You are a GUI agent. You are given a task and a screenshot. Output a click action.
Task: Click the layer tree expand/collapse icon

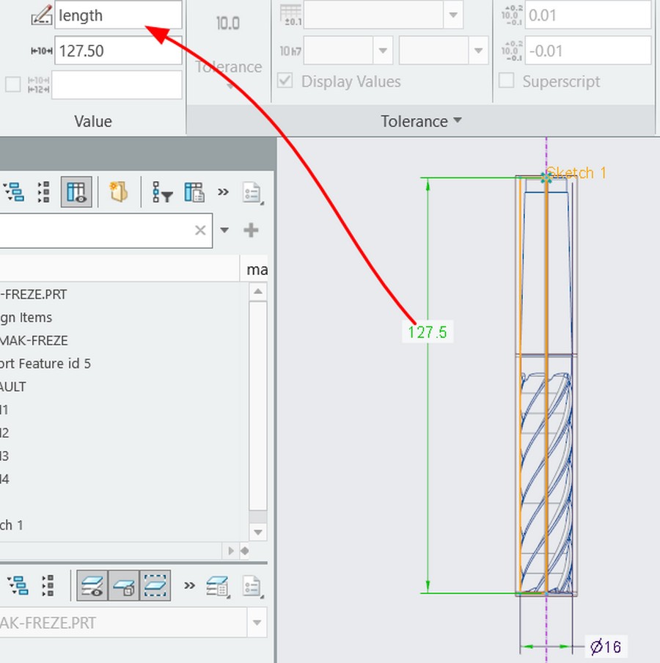48,585
